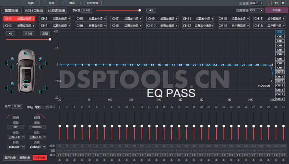Switch to the 延时联调 tab
Screen dimensions: 289x164
(x=93, y=3)
